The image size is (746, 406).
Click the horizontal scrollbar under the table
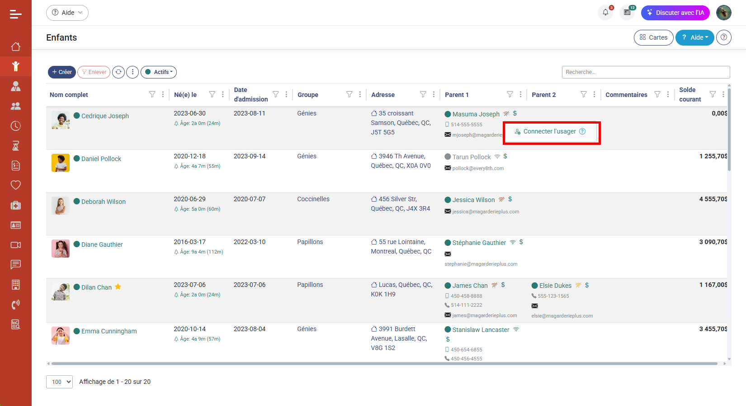pos(384,364)
